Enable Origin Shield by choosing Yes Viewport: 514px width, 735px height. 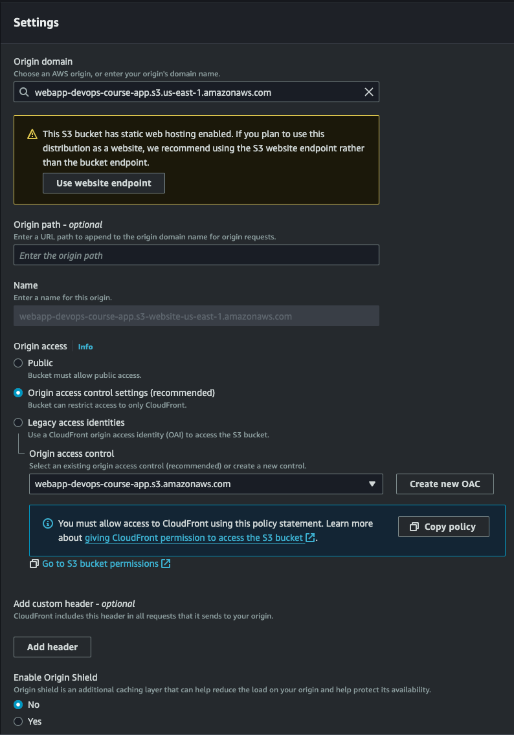click(18, 721)
